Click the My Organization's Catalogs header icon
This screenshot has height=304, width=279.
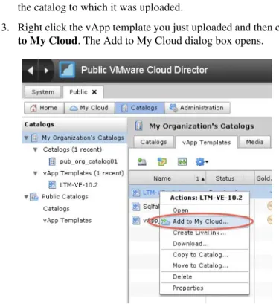tap(139, 126)
